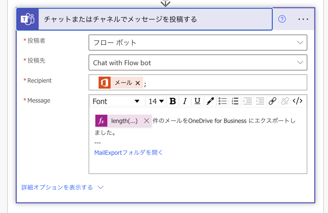Insert a bulleted list
This screenshot has height=213, width=328.
222,101
